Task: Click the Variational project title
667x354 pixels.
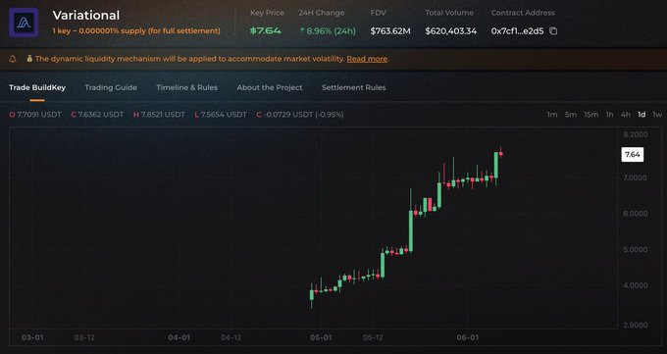Action: (x=86, y=16)
